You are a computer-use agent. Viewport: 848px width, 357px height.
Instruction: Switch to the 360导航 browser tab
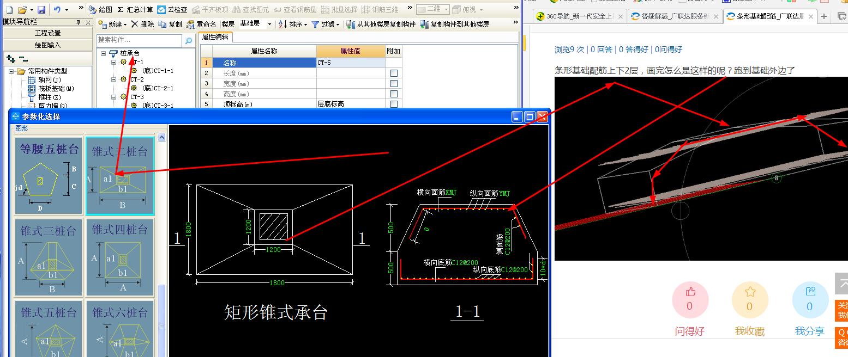[x=579, y=16]
